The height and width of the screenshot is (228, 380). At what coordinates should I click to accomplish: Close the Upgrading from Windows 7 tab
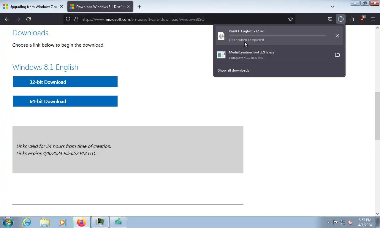[x=61, y=7]
